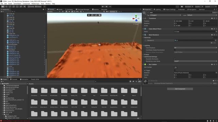Click the Box Collider component icon
The image size is (218, 122).
[x=145, y=64]
